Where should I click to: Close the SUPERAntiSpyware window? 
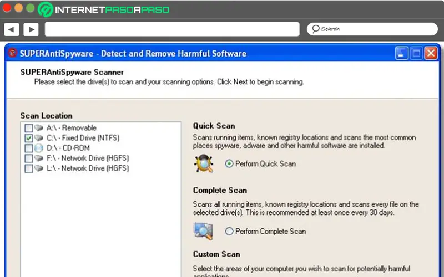(431, 53)
